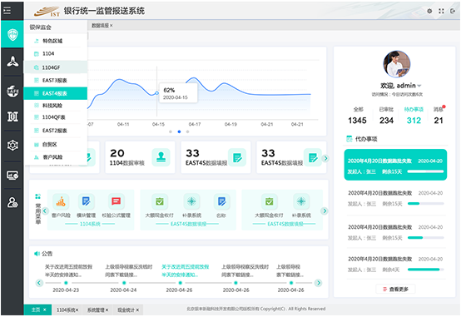The image size is (466, 317).
Task: Click the 代办事项 header icon
Action: click(349, 139)
